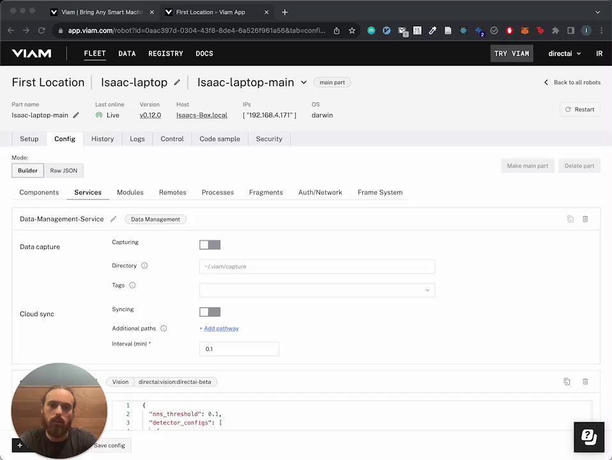The width and height of the screenshot is (612, 460).
Task: Expand the browser tab search chevron
Action: click(x=597, y=12)
